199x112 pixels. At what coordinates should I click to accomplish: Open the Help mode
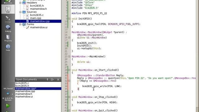pos(8,48)
